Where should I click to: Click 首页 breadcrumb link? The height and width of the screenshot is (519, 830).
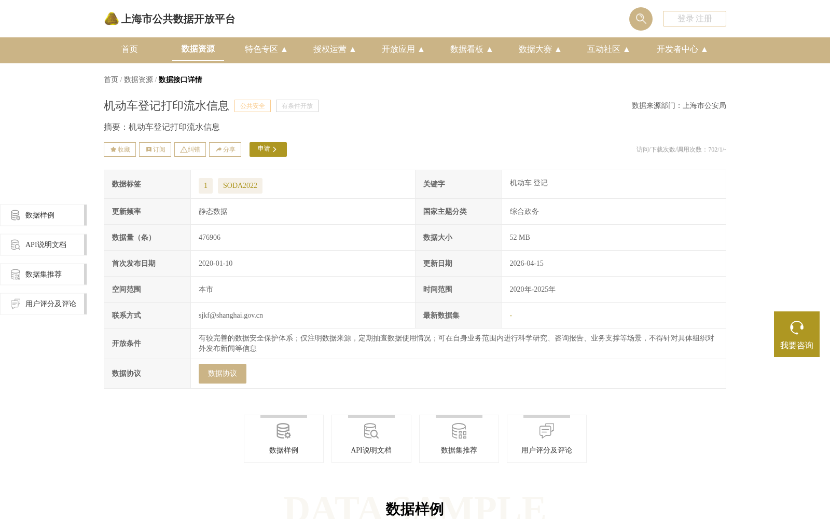pos(111,79)
